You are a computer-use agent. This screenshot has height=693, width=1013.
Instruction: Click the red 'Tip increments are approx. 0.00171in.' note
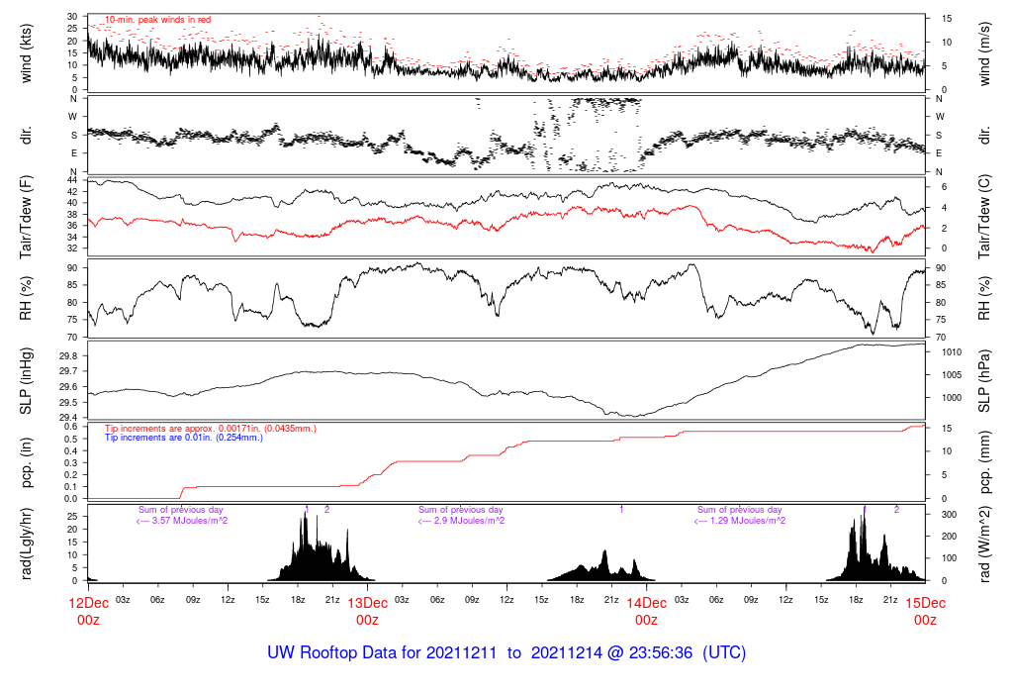211,429
